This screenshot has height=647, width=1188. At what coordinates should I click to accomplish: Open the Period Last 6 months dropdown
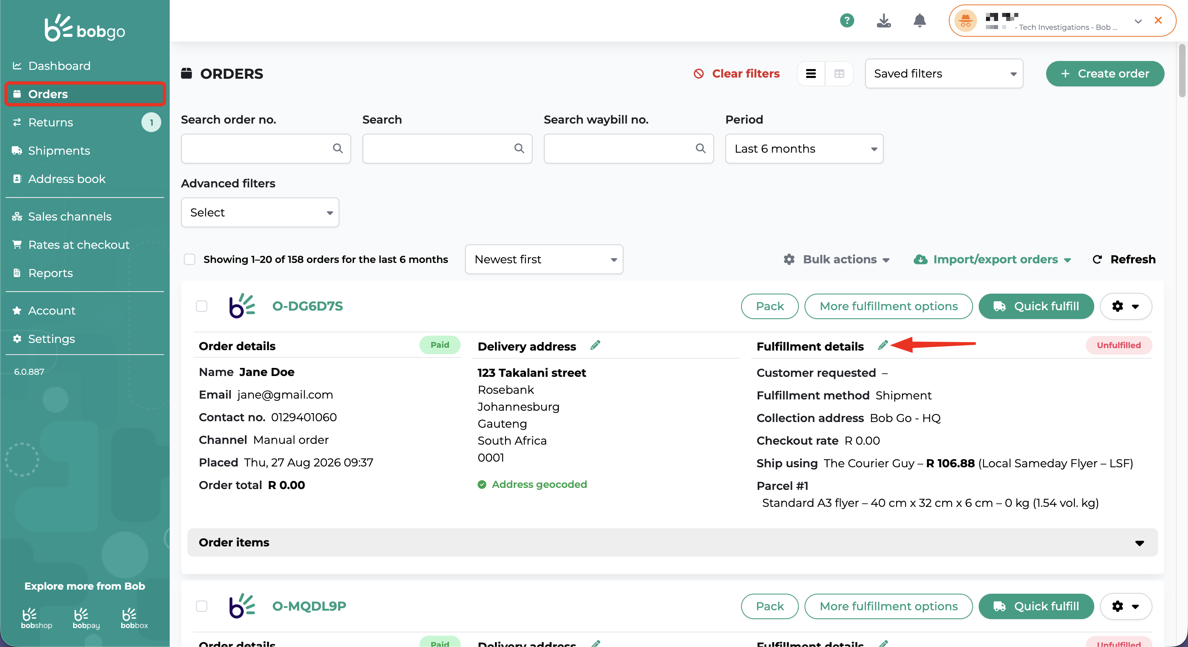tap(804, 148)
